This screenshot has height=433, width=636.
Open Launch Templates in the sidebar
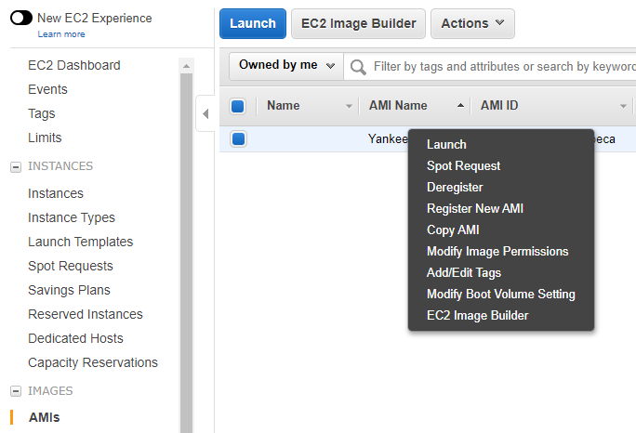(x=80, y=242)
